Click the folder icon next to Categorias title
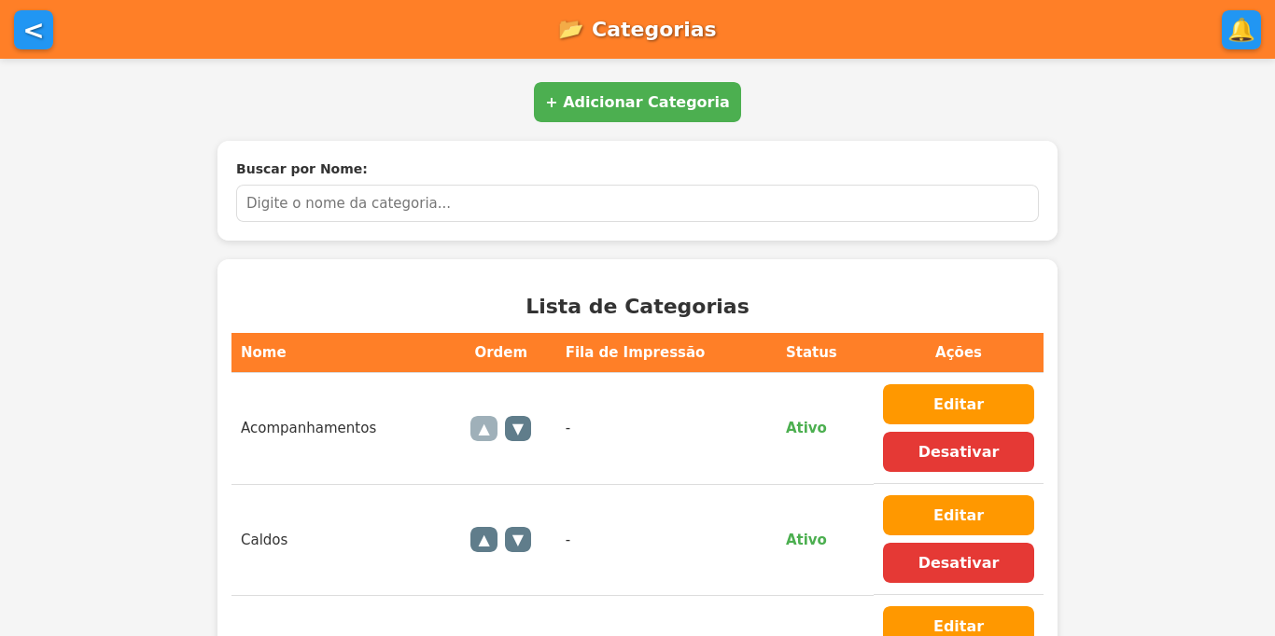 point(571,29)
